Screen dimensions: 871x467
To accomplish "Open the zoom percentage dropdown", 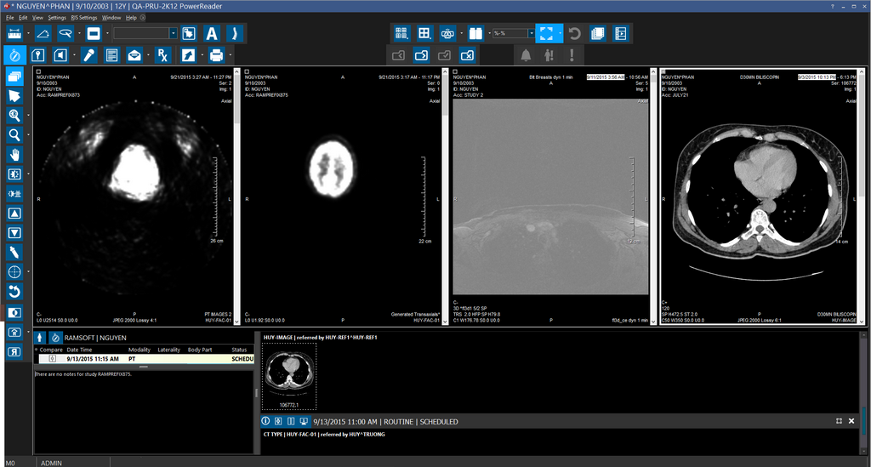I will coord(531,34).
